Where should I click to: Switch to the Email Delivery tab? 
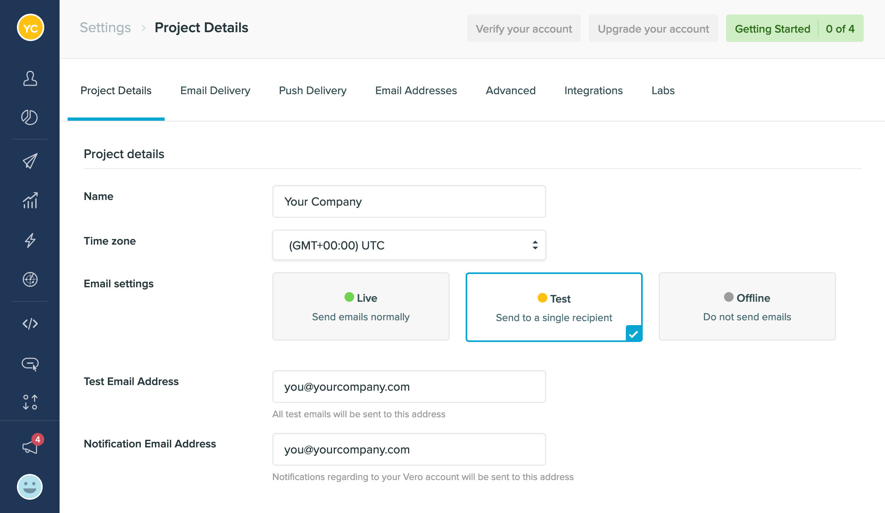pyautogui.click(x=215, y=91)
